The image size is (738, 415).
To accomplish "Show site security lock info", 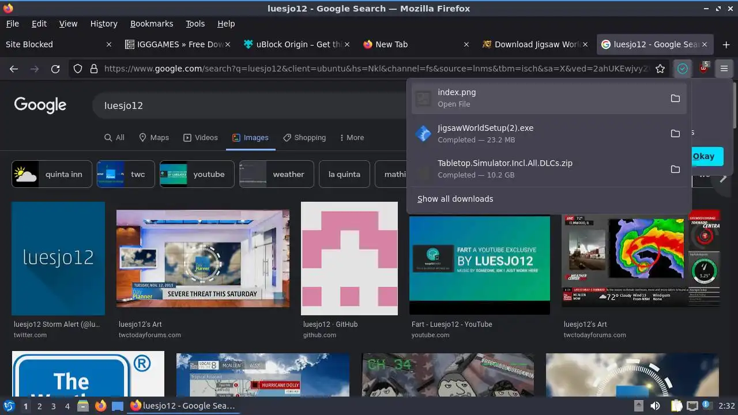I will [93, 69].
